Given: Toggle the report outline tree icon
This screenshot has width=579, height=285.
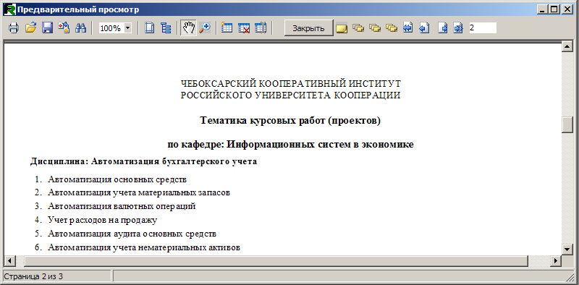Looking at the screenshot, I should click(x=166, y=28).
